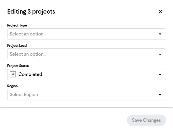Click the Project Type caret arrow
Image resolution: width=173 pixels, height=133 pixels.
(x=160, y=34)
